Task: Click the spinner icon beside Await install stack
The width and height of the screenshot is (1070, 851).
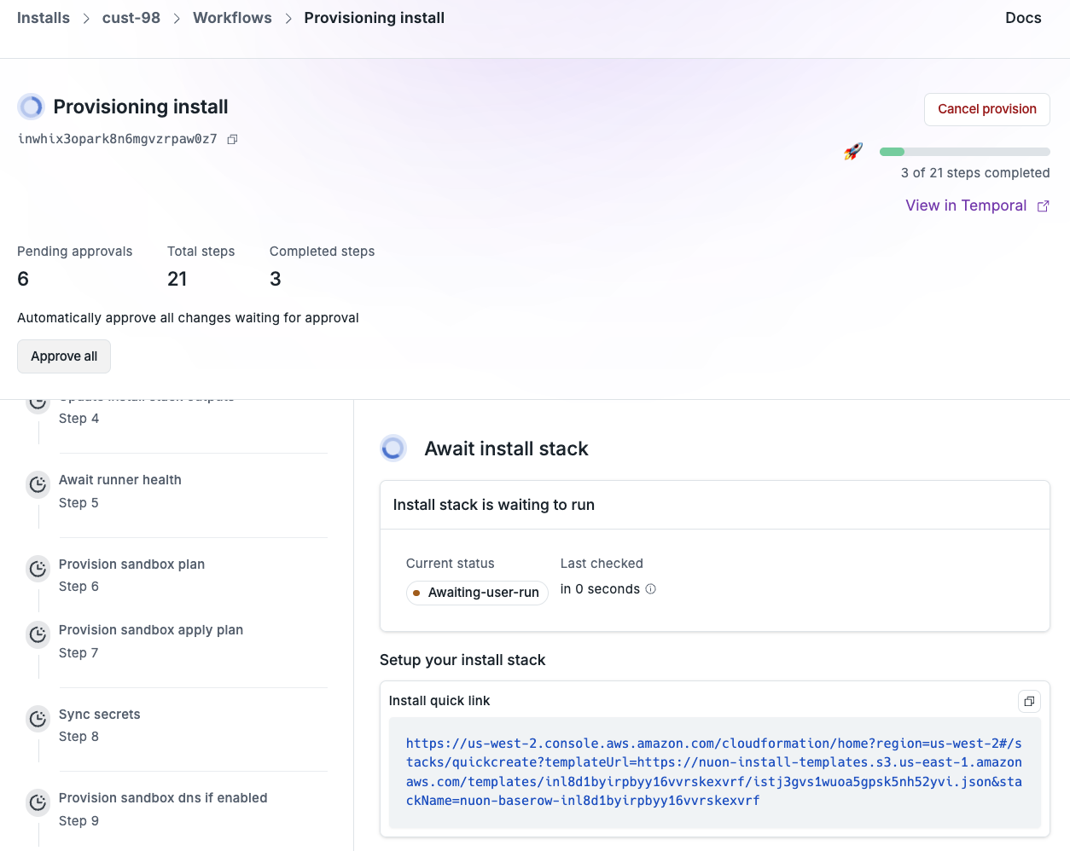Action: 393,448
